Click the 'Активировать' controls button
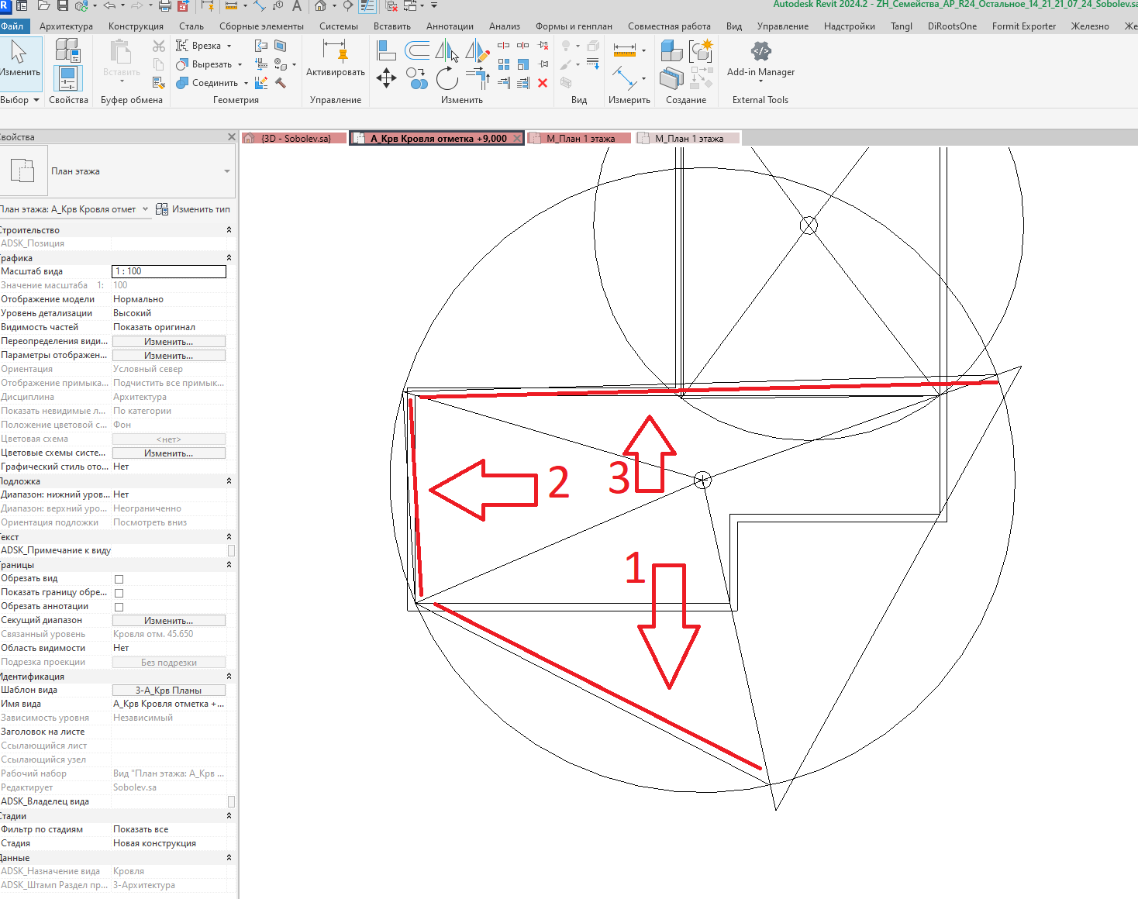The width and height of the screenshot is (1138, 899). (x=335, y=60)
